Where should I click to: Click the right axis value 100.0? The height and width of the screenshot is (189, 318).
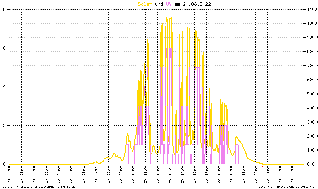(312, 150)
